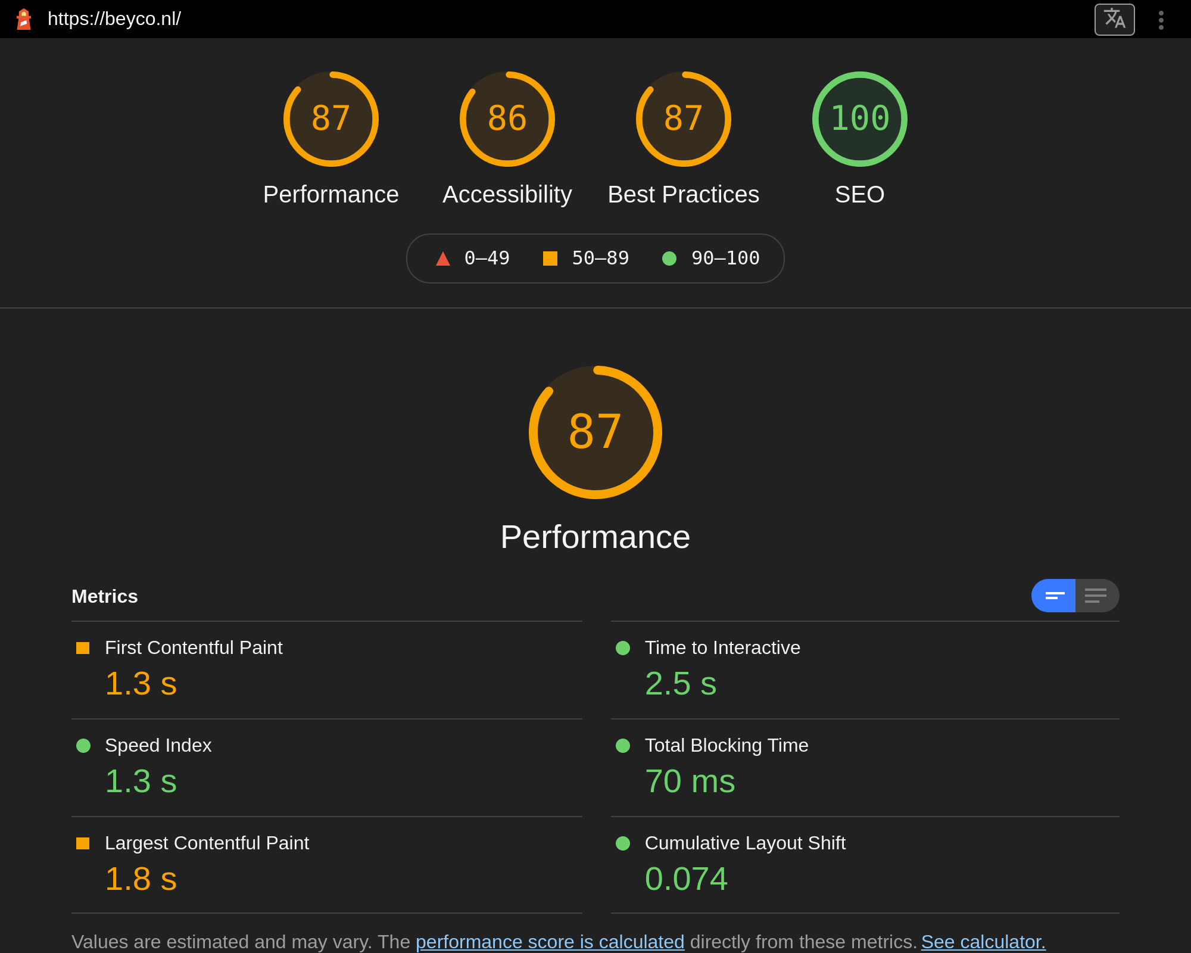Click the SEO score gauge
Screen dimensions: 1191x953
click(859, 119)
